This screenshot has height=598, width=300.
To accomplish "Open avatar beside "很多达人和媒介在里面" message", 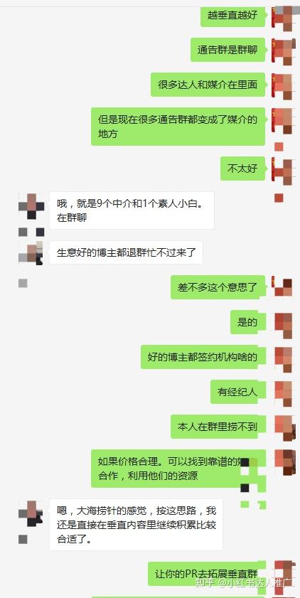I will pyautogui.click(x=283, y=86).
